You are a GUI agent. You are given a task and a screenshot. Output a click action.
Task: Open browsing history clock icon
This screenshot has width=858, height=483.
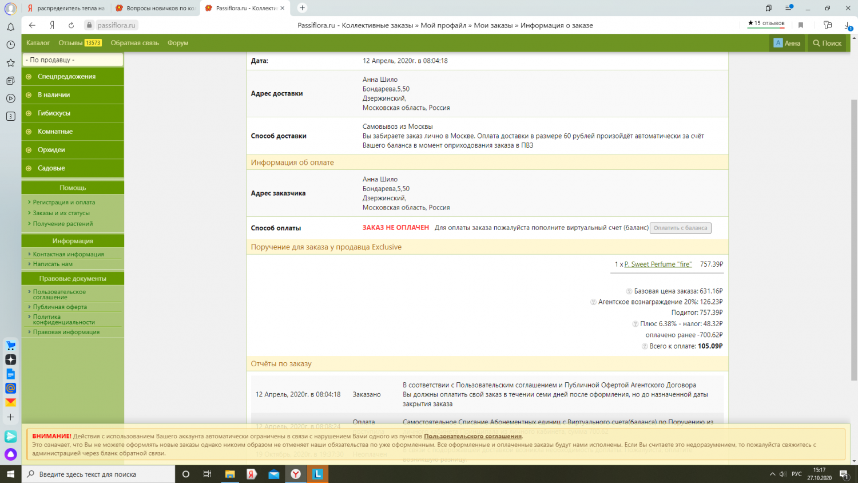click(10, 45)
